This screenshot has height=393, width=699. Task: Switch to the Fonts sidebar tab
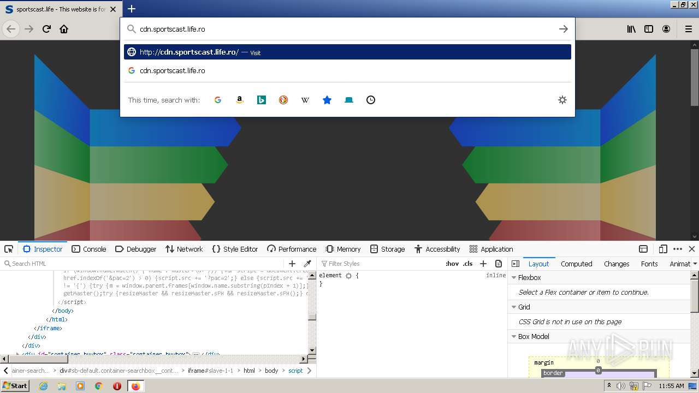(x=649, y=264)
